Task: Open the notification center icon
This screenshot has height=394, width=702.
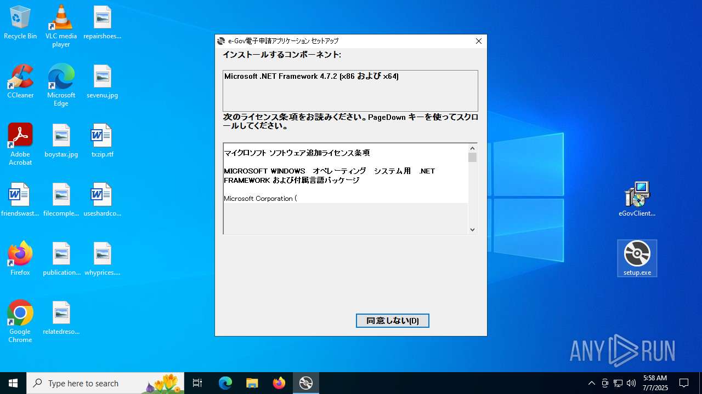Action: pos(684,383)
